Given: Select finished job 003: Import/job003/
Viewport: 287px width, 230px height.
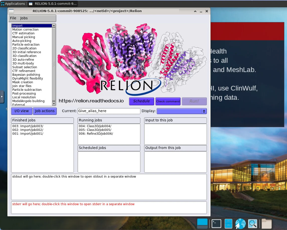Looking at the screenshot, I should click(42, 126).
